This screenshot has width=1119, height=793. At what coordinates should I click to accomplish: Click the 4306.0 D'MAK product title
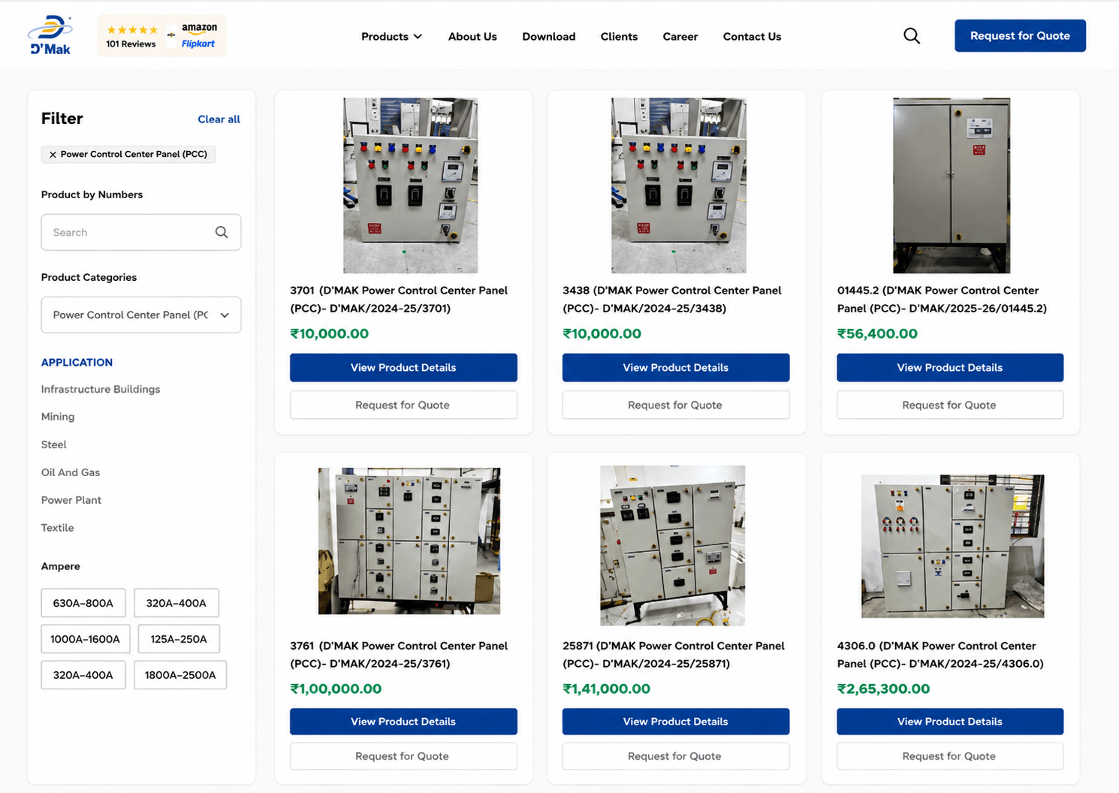point(940,654)
